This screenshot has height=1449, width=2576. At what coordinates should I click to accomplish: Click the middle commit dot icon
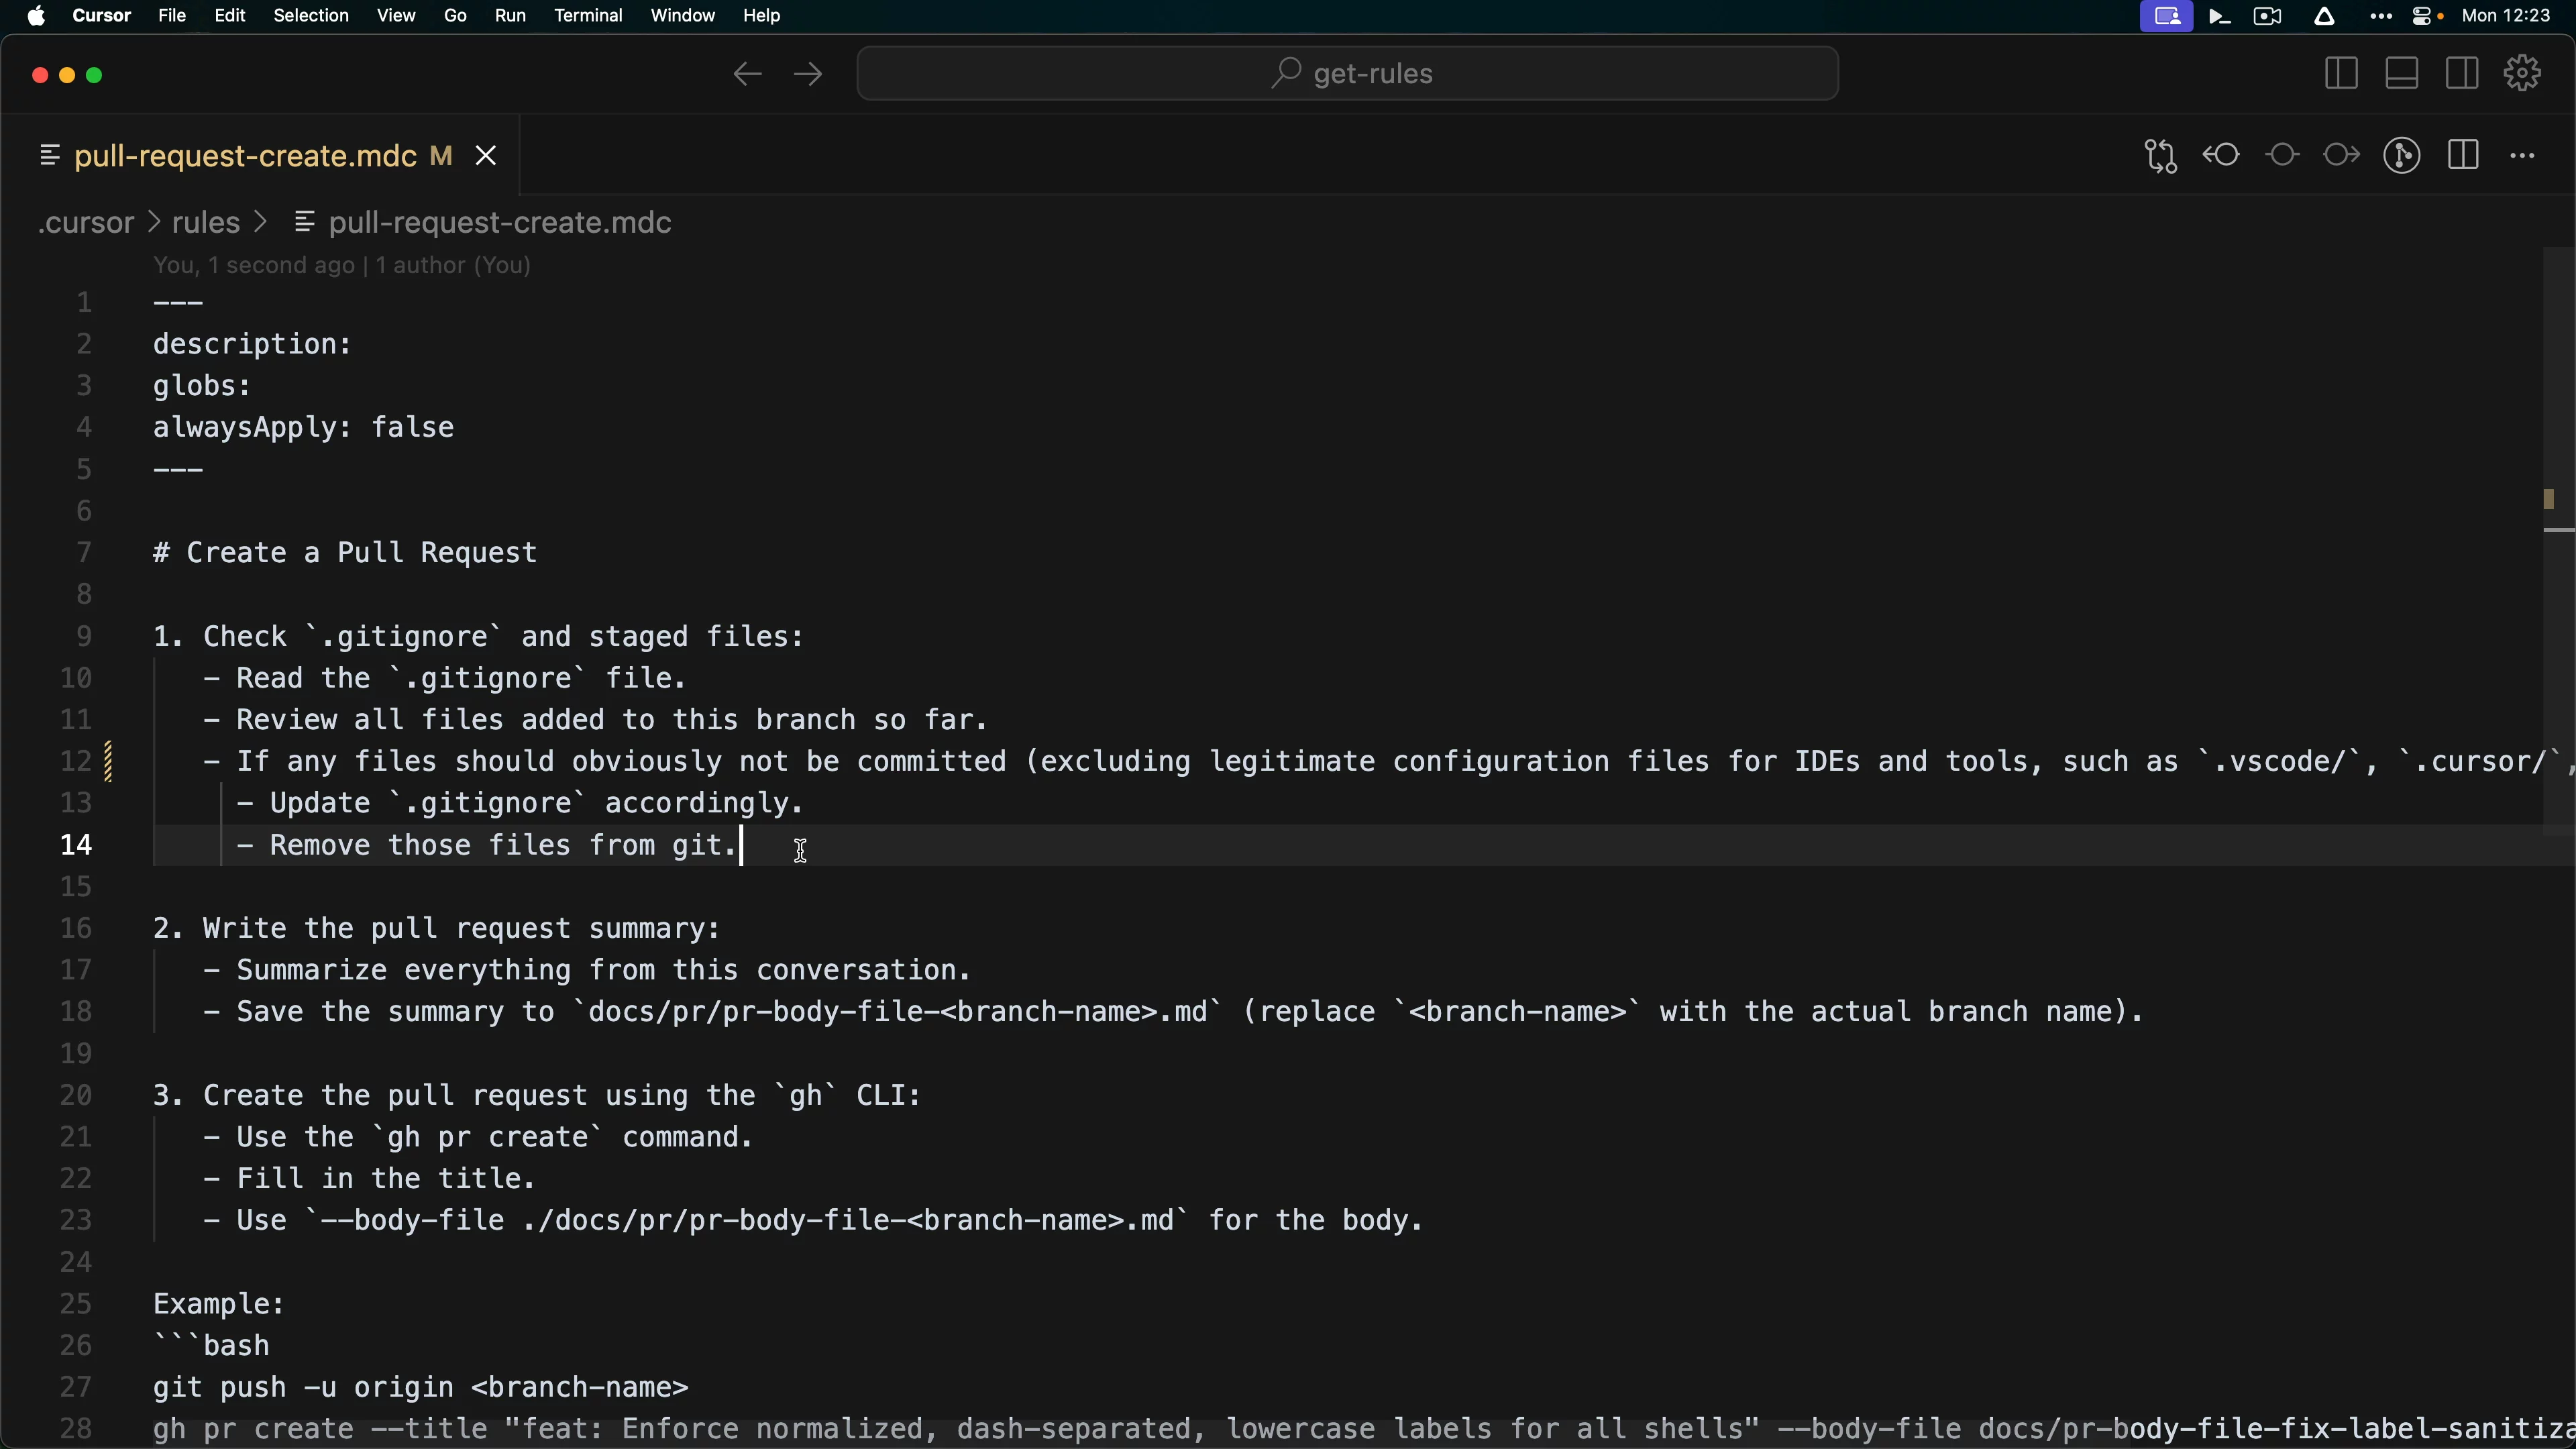pos(2283,156)
